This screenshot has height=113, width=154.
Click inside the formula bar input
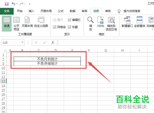(106, 42)
